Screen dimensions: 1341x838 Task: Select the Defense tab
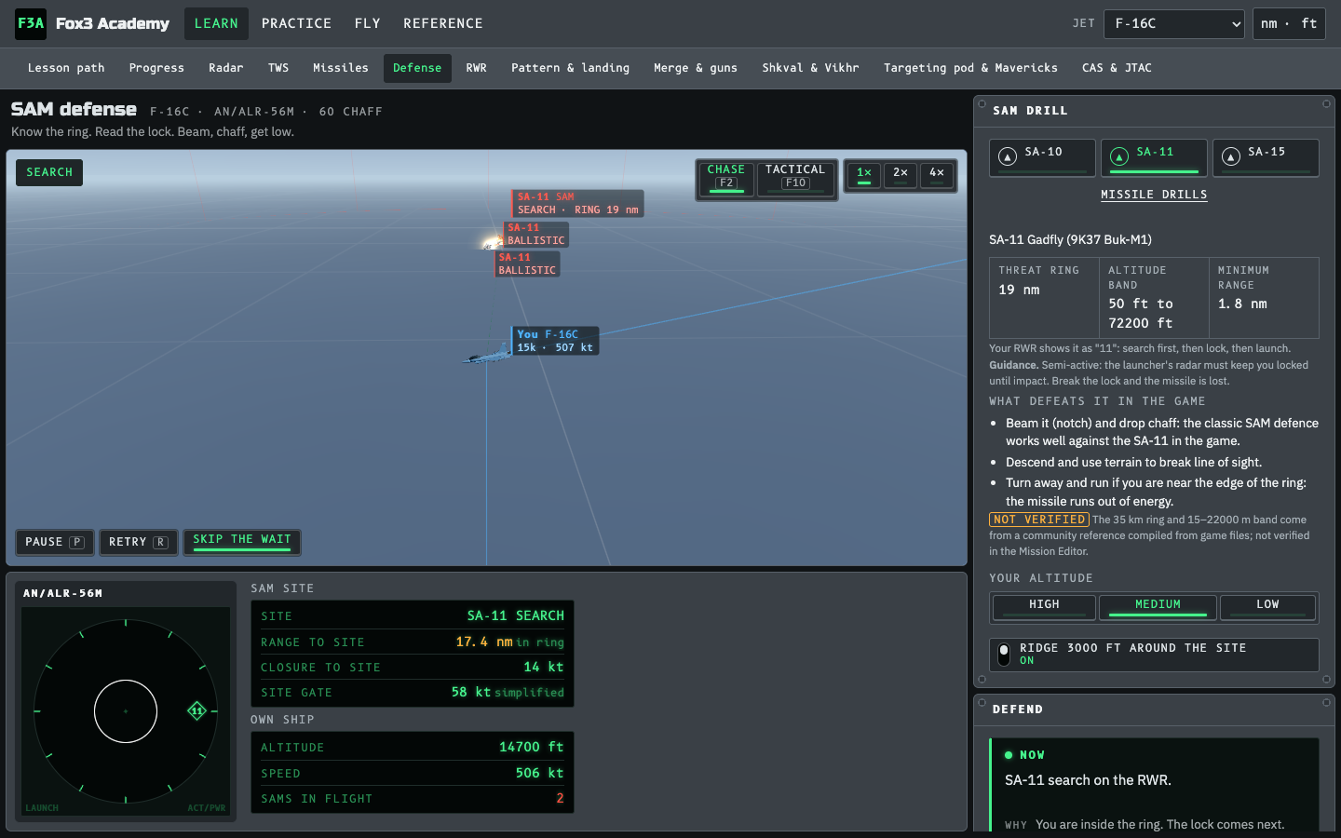(x=417, y=68)
